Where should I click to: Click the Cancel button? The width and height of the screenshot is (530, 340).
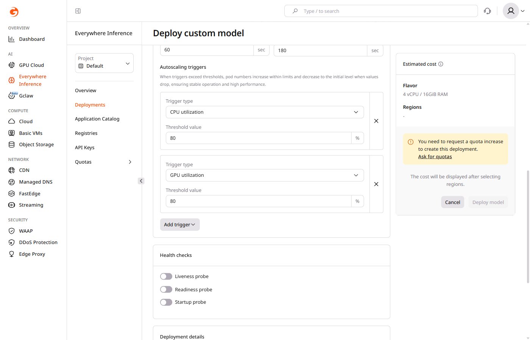pos(452,202)
